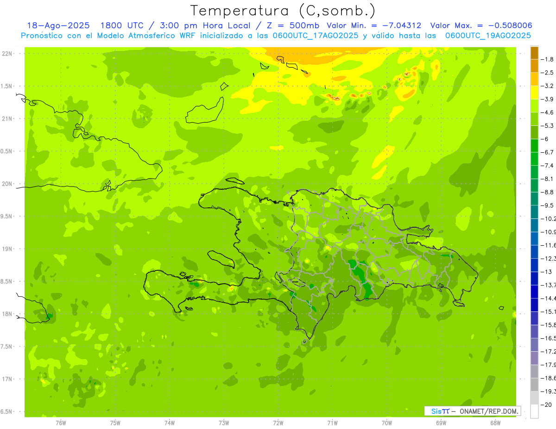Click the '19N' latitude label
The height and width of the screenshot is (429, 556).
coord(7,249)
